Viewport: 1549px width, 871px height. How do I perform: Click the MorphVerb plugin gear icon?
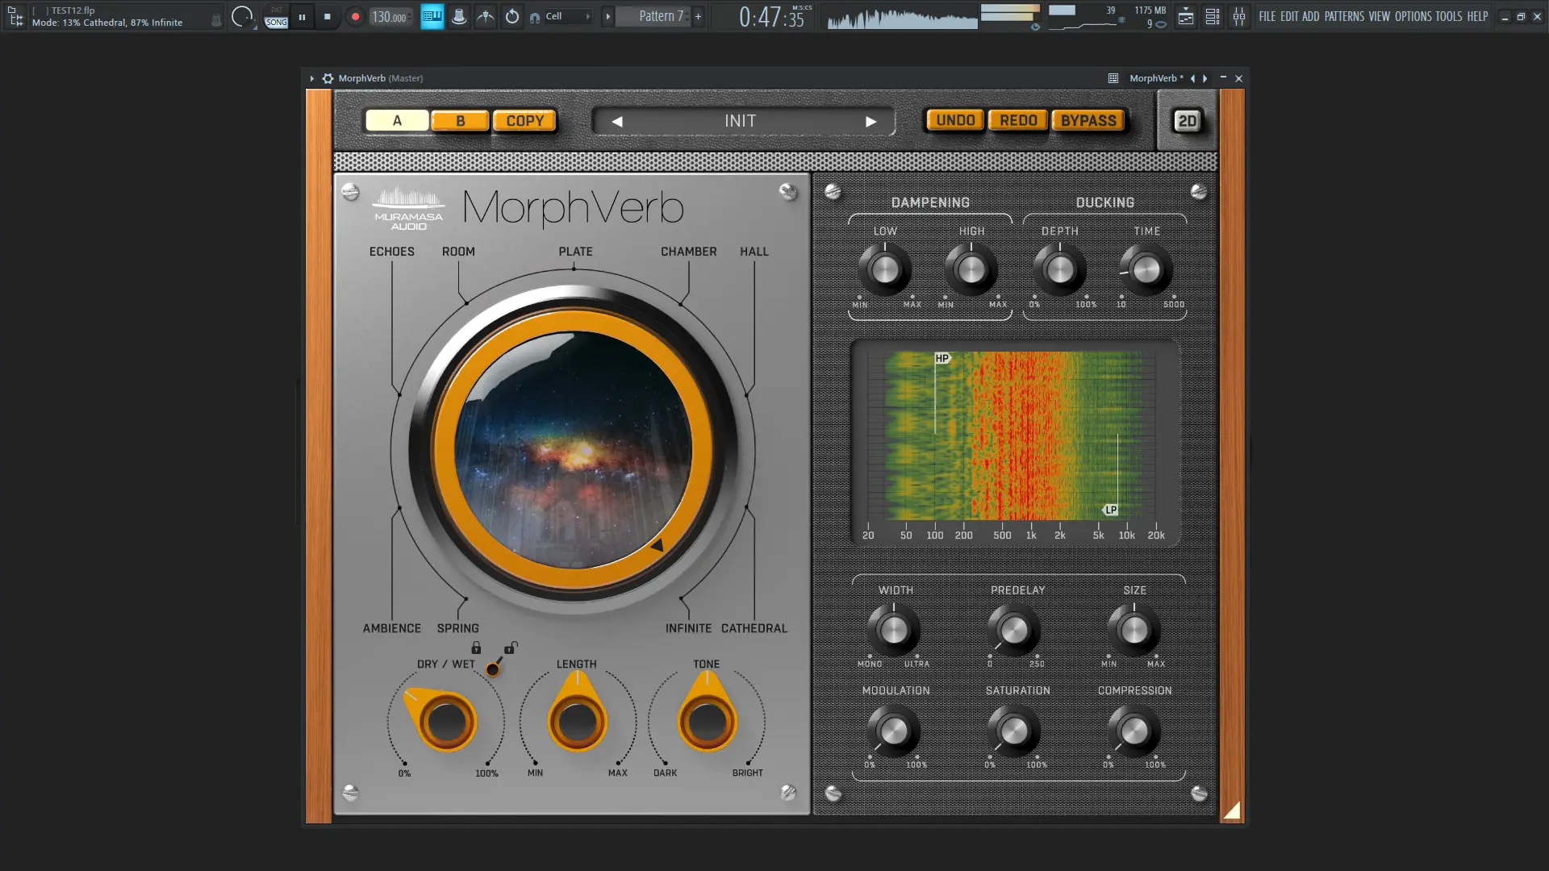(x=328, y=78)
